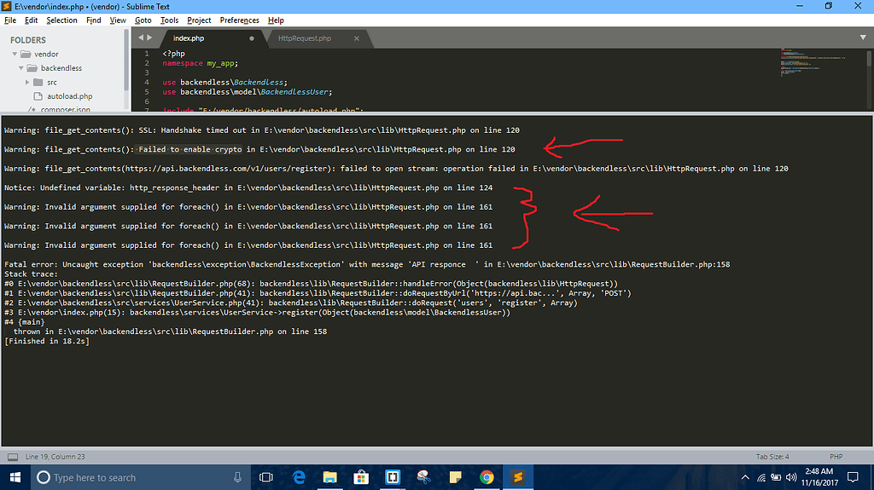
Task: Collapse the vendor folder in the sidebar
Action: 15,54
